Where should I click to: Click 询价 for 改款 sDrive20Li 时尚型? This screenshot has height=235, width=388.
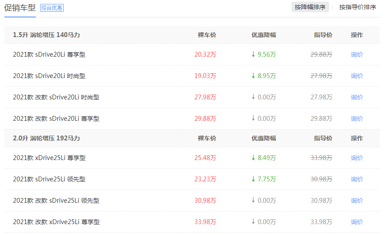357,97
